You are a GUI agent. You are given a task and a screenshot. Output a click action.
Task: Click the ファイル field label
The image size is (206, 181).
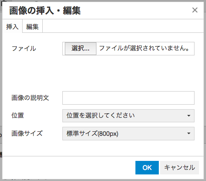click(x=24, y=48)
